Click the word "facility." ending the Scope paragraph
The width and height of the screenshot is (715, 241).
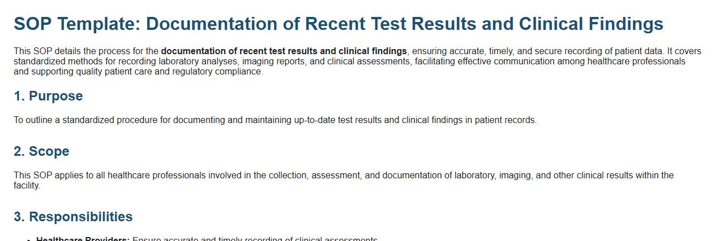click(x=27, y=186)
